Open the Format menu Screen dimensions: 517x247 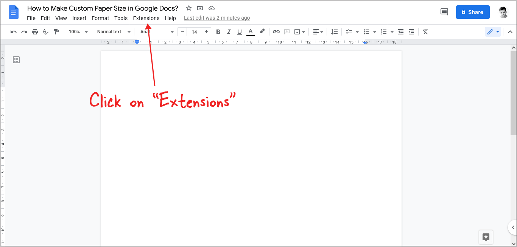coord(100,18)
